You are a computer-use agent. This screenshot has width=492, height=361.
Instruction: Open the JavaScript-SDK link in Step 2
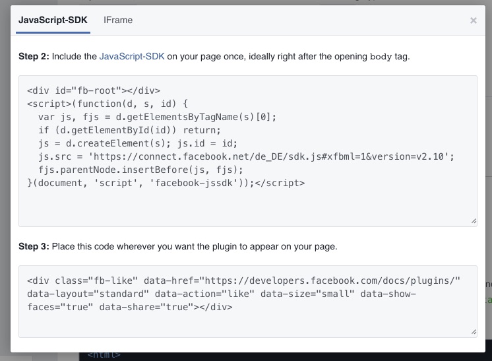point(132,57)
